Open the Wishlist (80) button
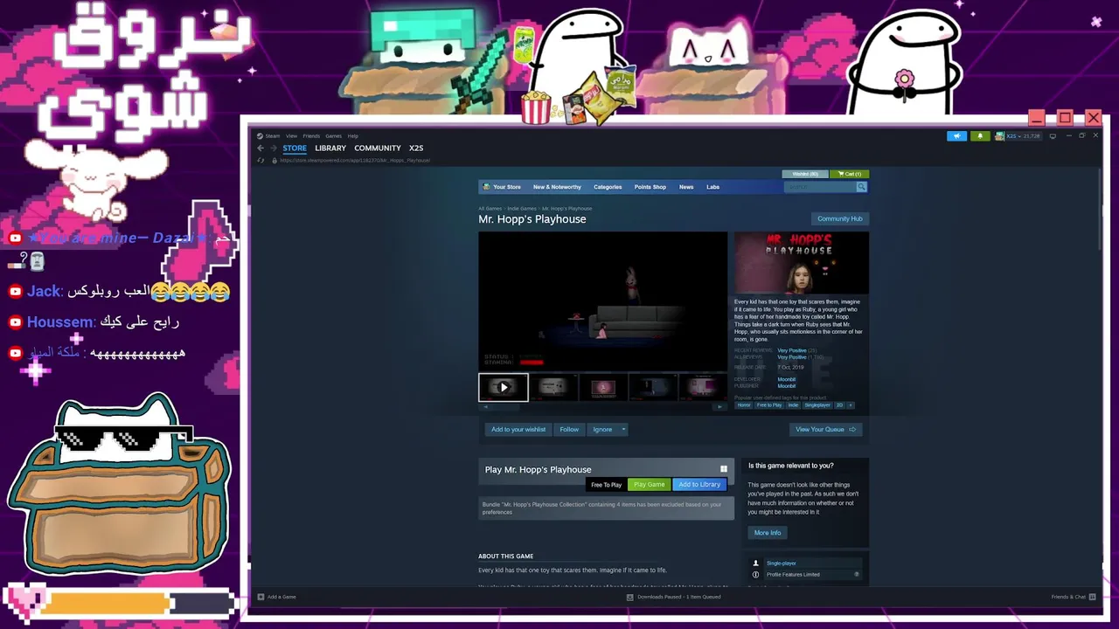 coord(805,174)
